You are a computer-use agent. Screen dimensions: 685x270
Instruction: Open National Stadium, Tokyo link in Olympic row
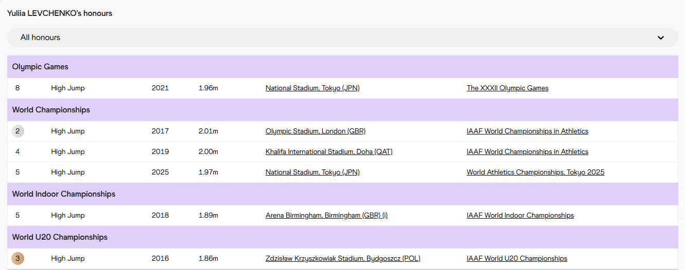312,88
